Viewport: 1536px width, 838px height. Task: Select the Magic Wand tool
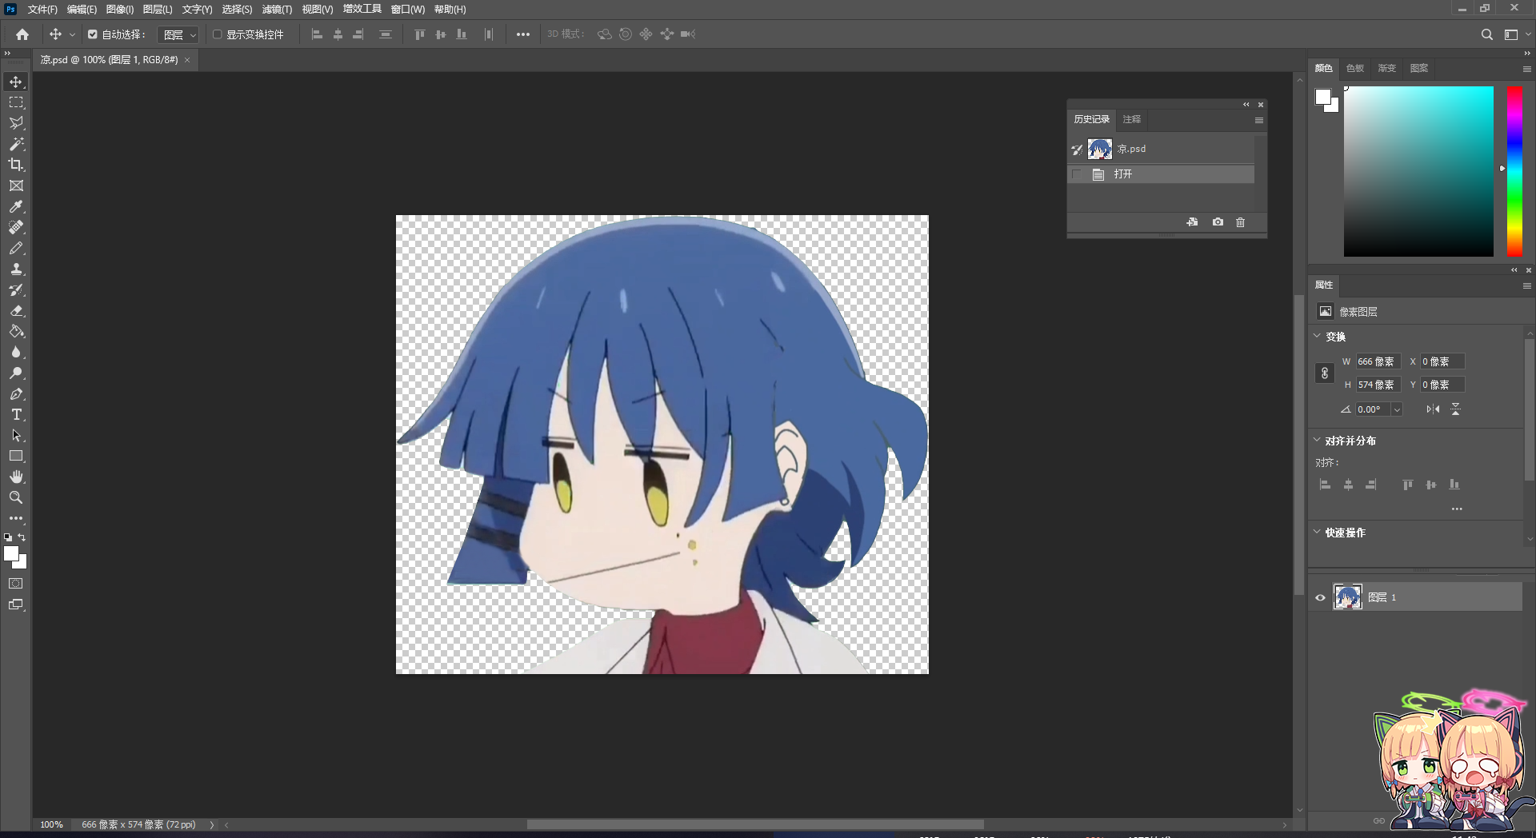tap(16, 144)
